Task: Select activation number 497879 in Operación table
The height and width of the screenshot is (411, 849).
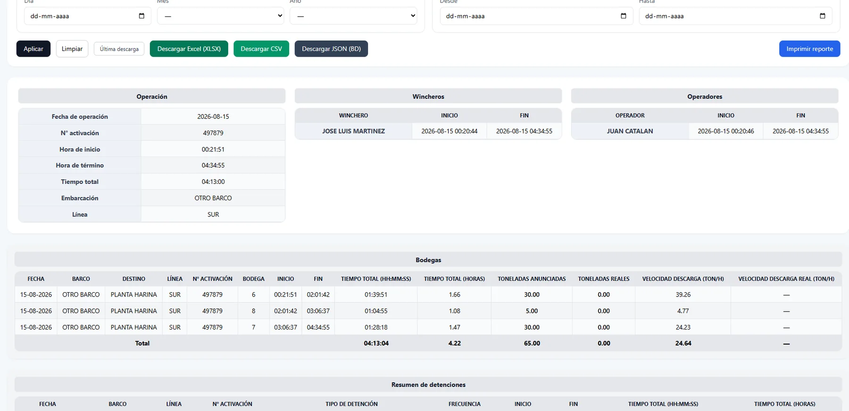Action: [x=213, y=133]
